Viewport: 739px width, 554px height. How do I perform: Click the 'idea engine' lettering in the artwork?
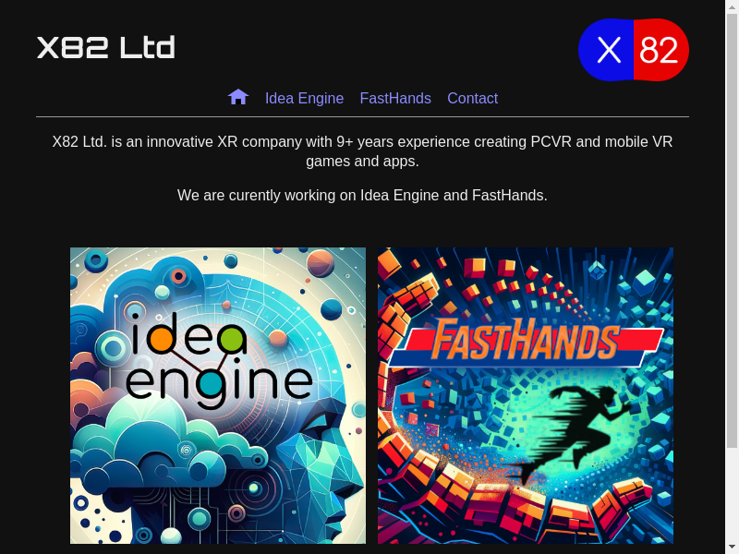click(219, 360)
